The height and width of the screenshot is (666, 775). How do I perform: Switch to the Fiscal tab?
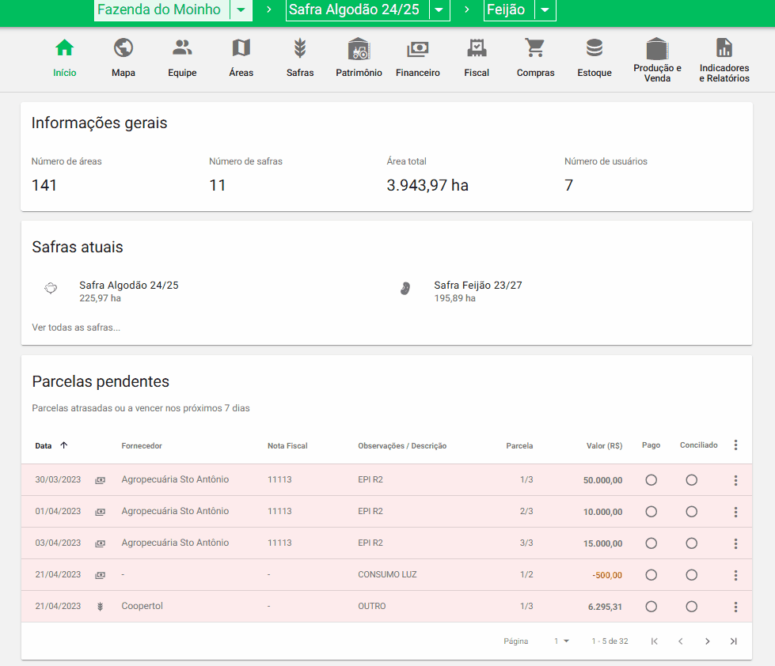click(x=477, y=58)
